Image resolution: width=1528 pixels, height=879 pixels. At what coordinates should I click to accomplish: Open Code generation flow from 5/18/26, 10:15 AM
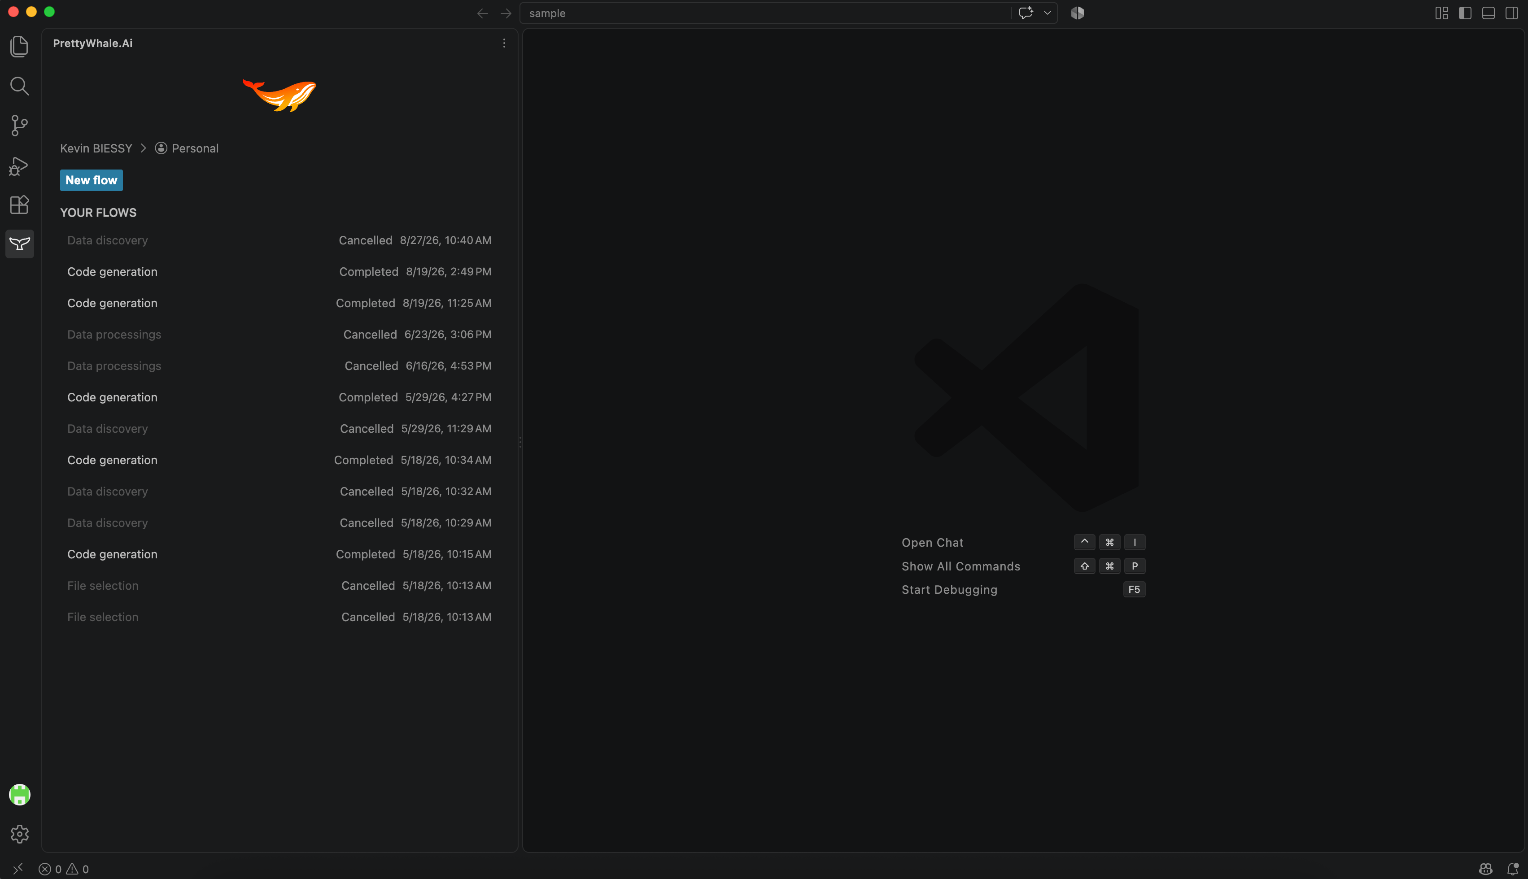pyautogui.click(x=279, y=554)
